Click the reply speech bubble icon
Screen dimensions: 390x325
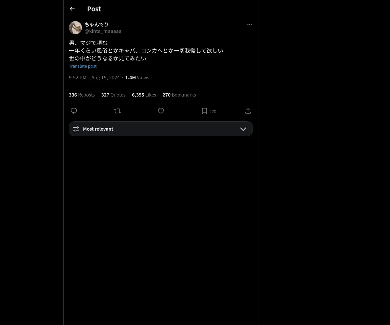click(x=74, y=111)
